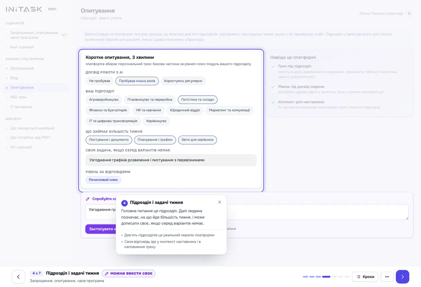Click the можна ввести своє badge

128,273
